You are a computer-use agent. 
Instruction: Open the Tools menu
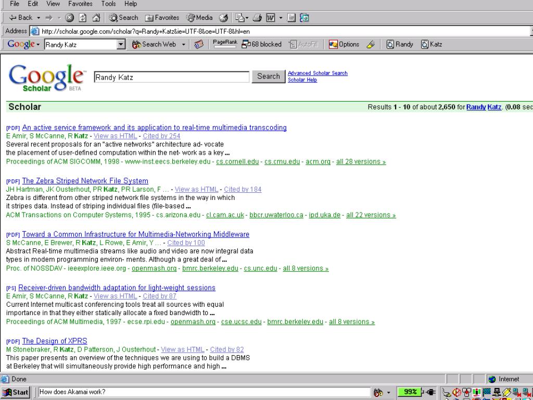click(108, 4)
